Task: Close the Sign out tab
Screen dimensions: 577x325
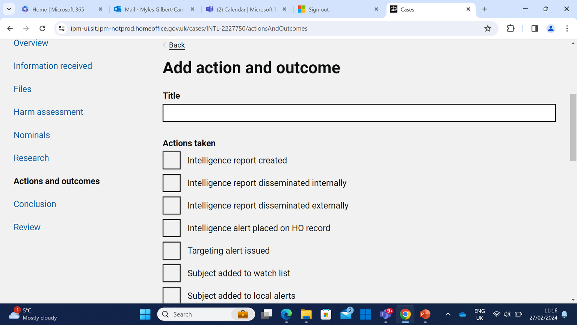Action: [376, 9]
